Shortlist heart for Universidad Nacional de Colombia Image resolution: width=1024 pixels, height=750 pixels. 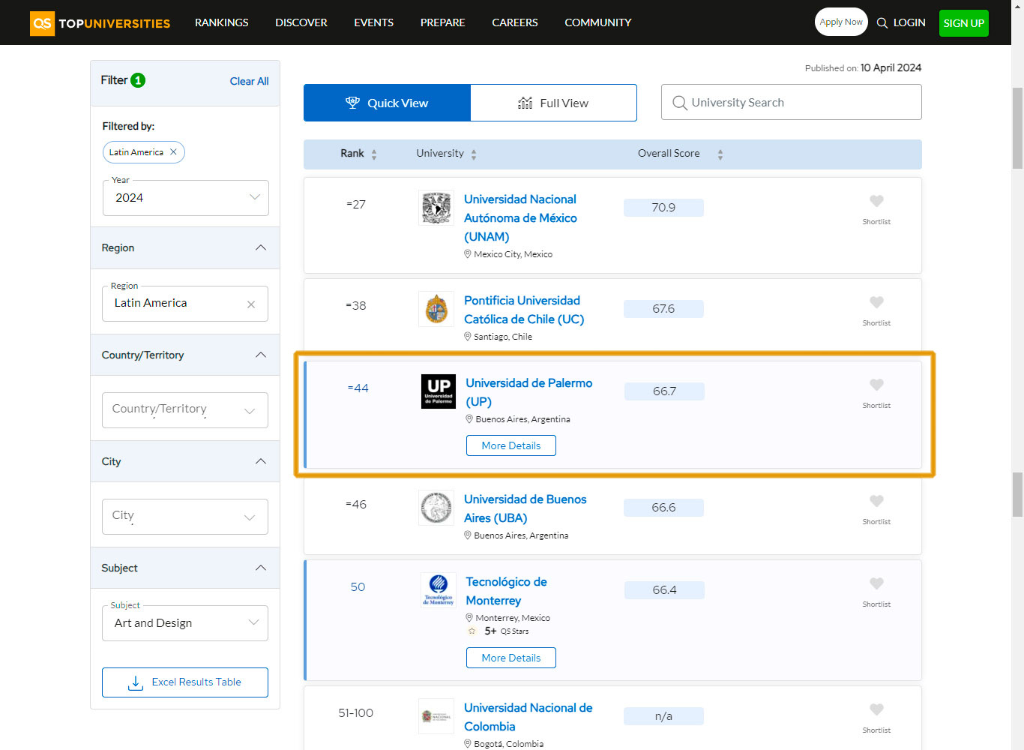coord(876,709)
